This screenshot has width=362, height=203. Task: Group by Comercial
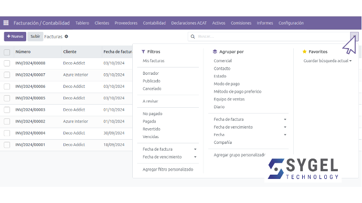point(222,61)
